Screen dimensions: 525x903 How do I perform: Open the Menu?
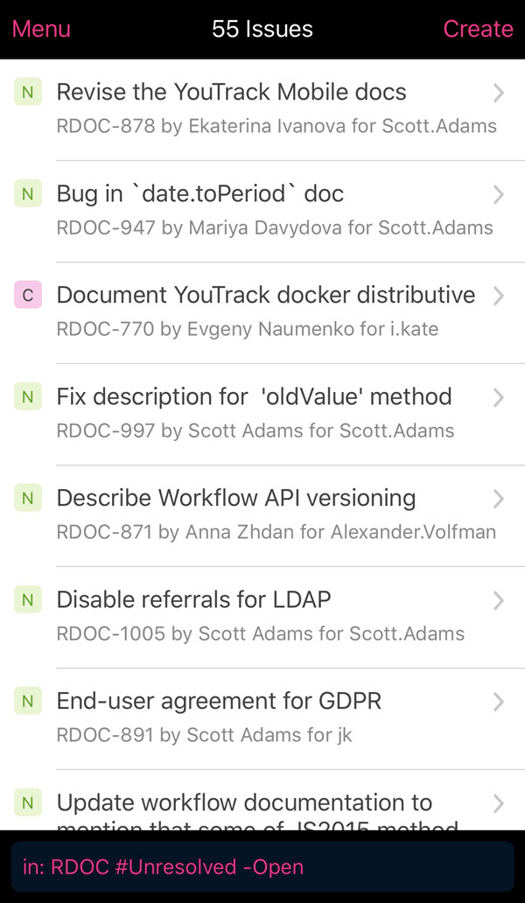click(41, 29)
